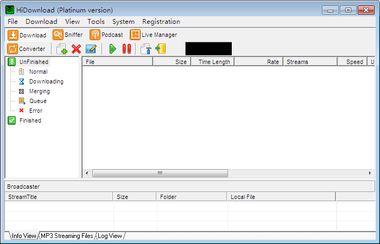Click the yellow exit door icon
This screenshot has width=380, height=244.
click(x=161, y=49)
